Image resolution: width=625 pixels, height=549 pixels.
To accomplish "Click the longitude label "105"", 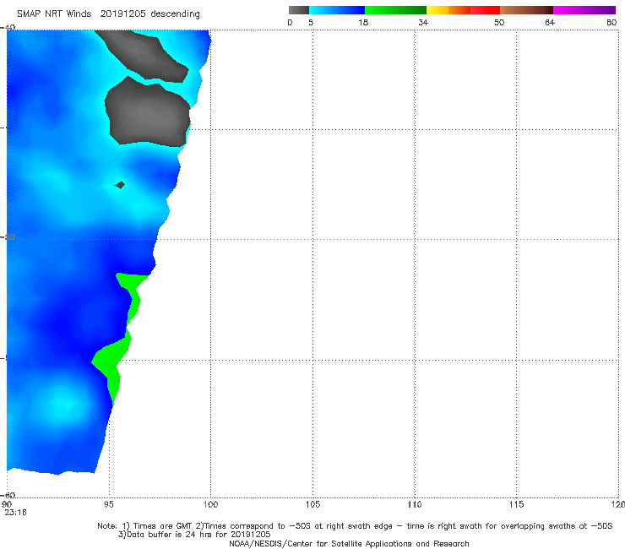I will coord(312,504).
